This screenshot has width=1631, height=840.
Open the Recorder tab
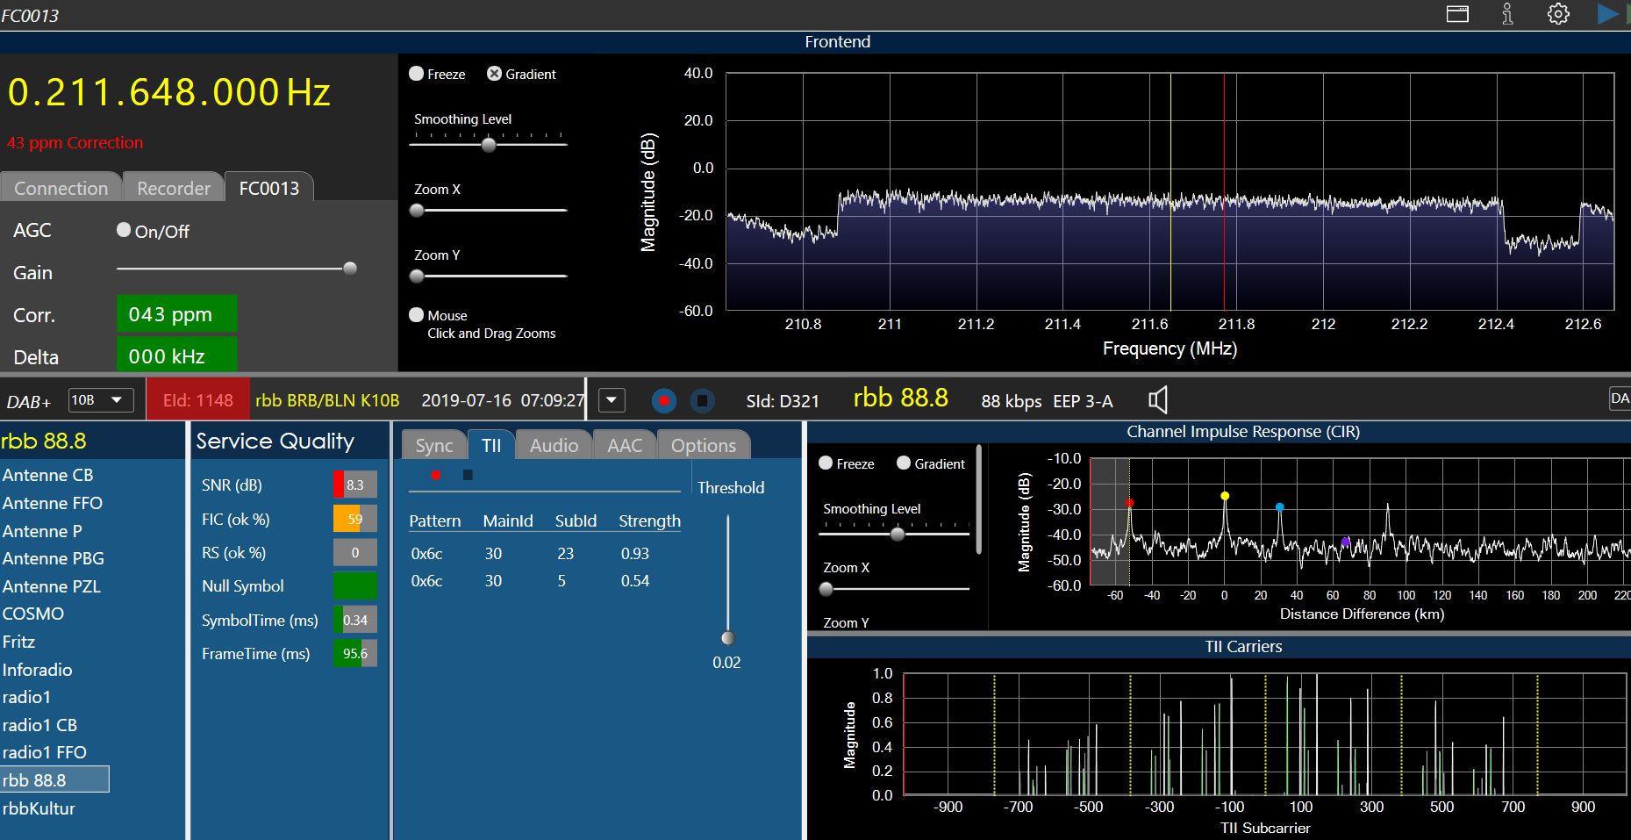pyautogui.click(x=174, y=188)
